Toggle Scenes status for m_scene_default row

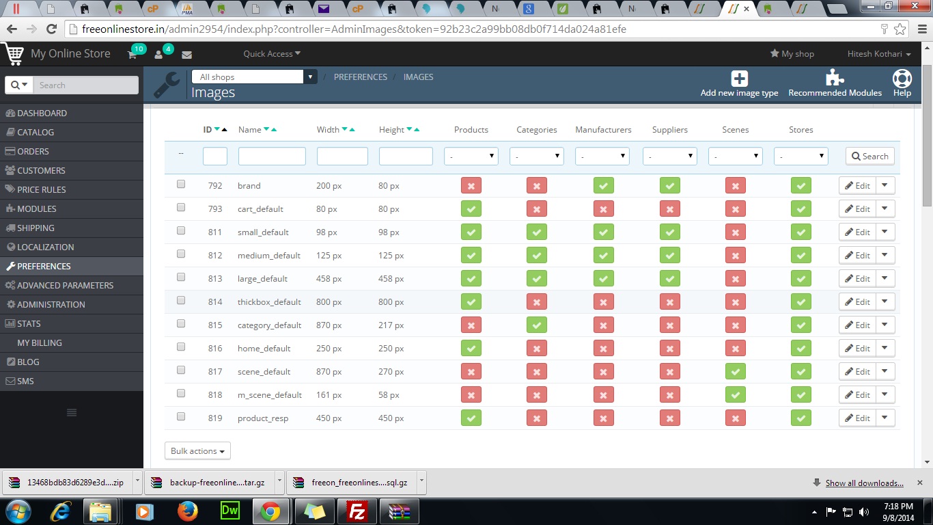735,394
